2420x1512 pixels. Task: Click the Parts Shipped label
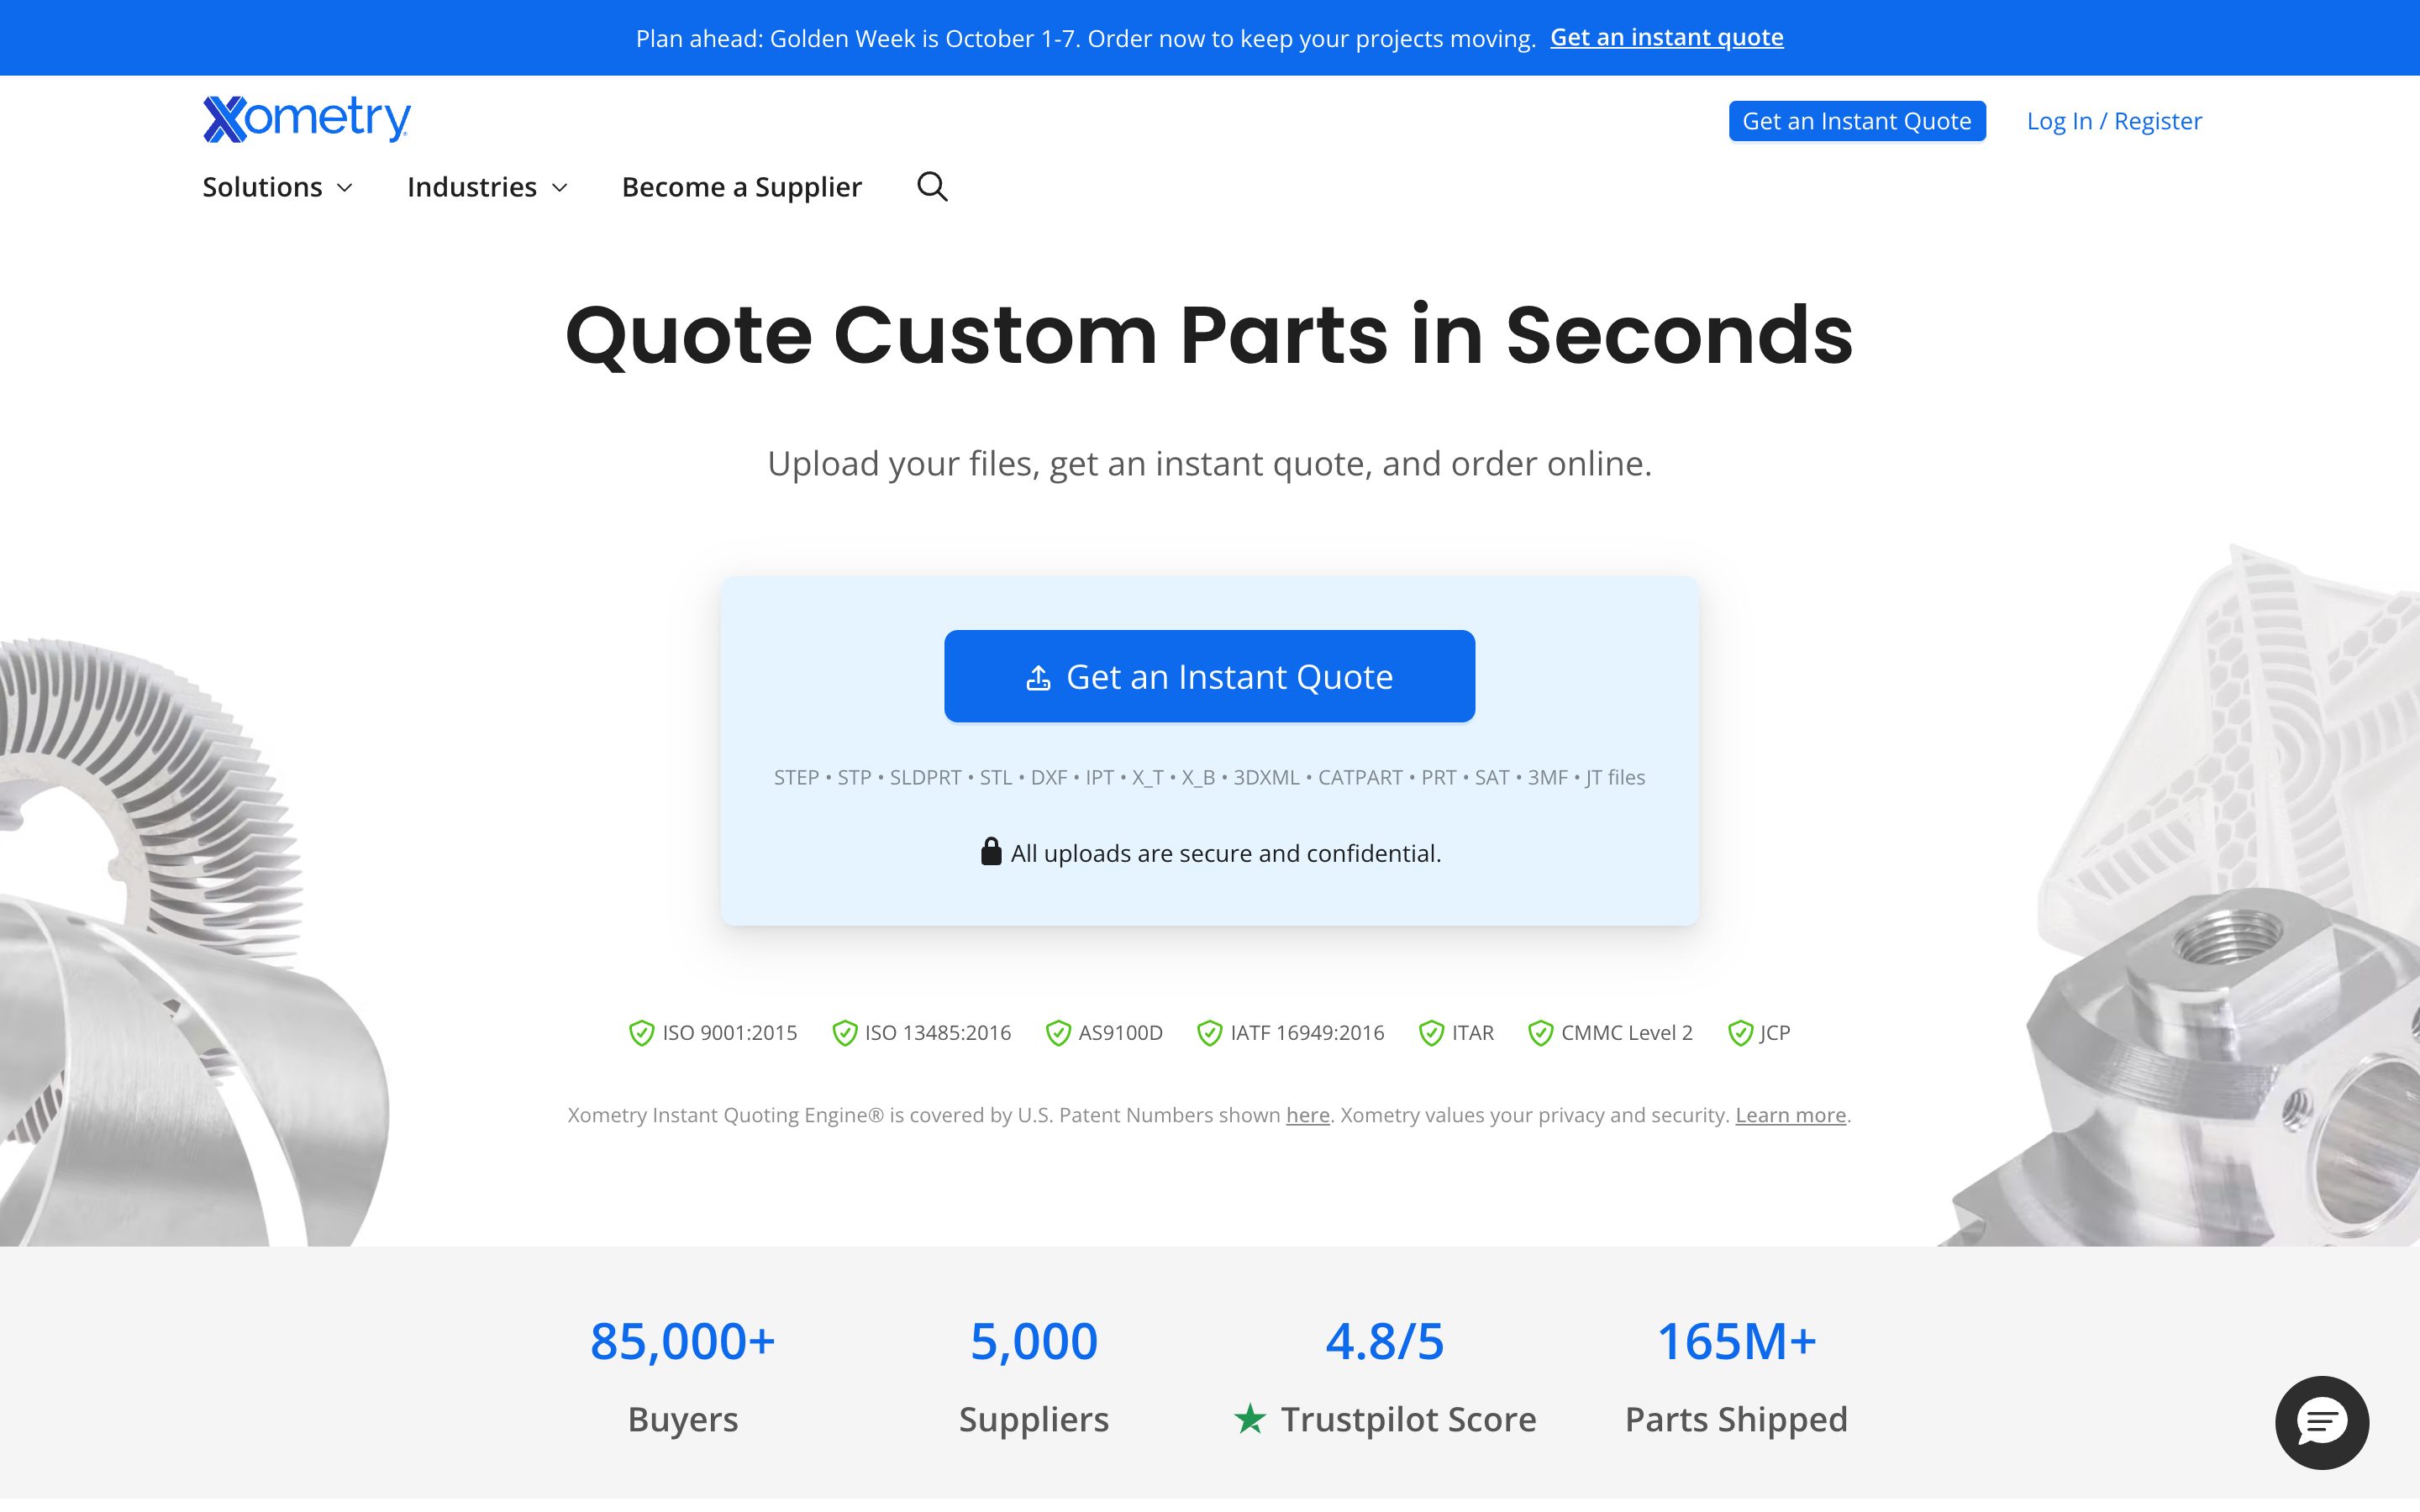1736,1419
